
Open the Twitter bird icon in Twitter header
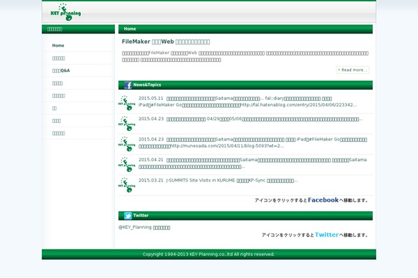(x=127, y=215)
